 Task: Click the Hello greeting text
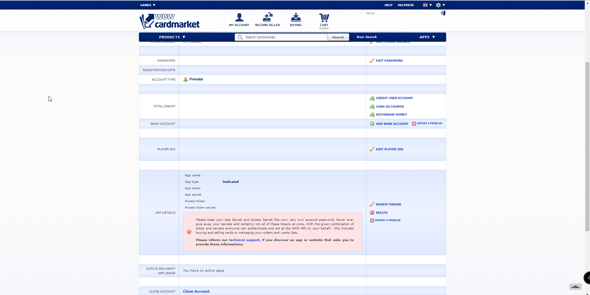coord(370,13)
